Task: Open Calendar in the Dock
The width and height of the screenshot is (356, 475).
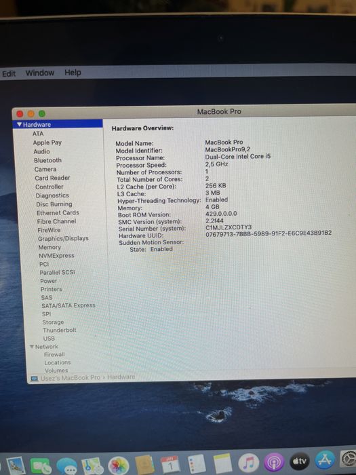Action: click(170, 464)
